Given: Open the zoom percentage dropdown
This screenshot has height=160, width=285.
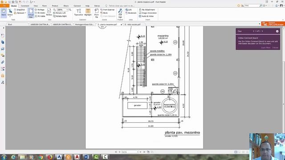Looking at the screenshot, I should (67, 10).
